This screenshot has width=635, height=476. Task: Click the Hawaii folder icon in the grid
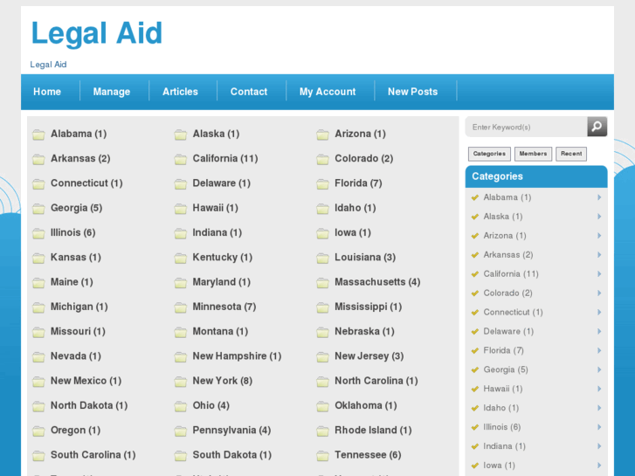click(x=181, y=209)
